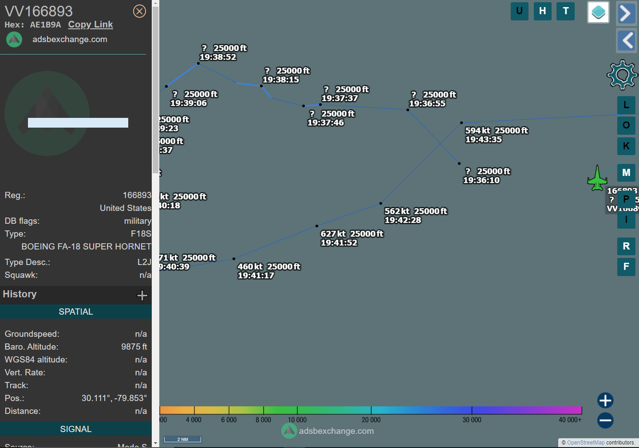The height and width of the screenshot is (448, 639).
Task: Toggle the M map button
Action: (626, 172)
